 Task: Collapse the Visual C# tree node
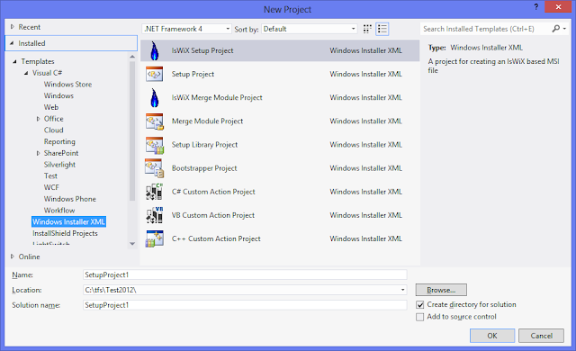pyautogui.click(x=26, y=73)
